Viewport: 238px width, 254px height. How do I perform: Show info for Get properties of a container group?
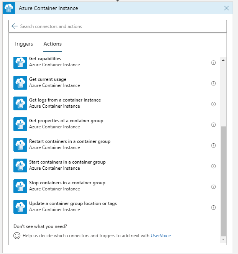pos(213,125)
